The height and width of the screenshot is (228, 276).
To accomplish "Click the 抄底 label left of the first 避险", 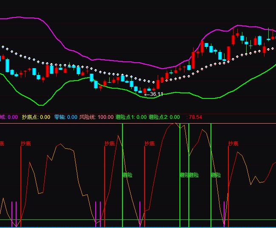I will tap(110, 144).
